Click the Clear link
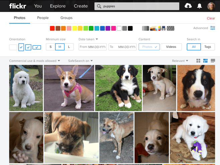This screenshot has height=165, width=220. coord(211,18)
